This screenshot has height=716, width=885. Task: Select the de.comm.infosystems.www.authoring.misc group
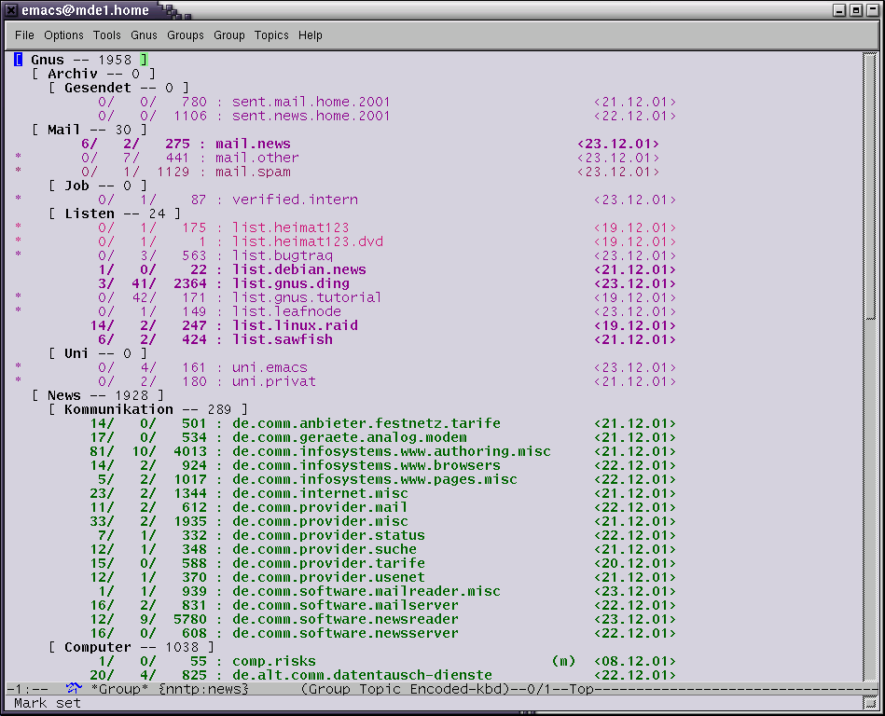(x=391, y=451)
